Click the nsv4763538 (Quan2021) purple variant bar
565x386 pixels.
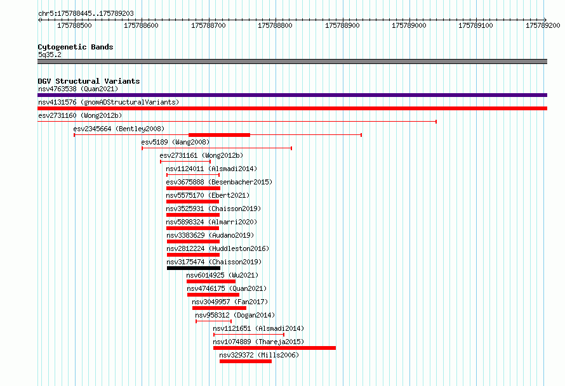pyautogui.click(x=292, y=95)
